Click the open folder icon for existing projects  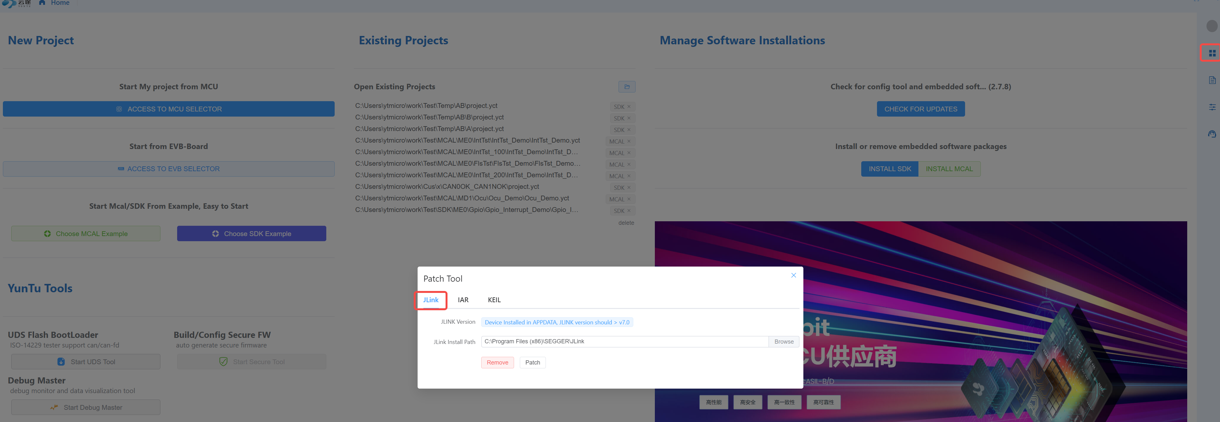pos(627,87)
